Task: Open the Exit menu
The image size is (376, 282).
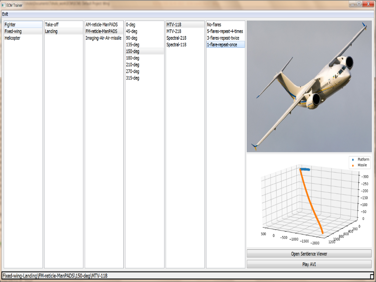Action: (5, 14)
